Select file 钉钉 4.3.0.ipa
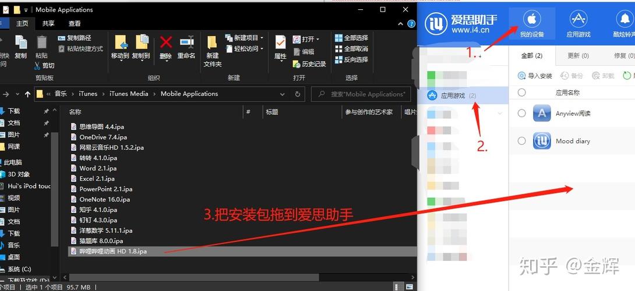The image size is (635, 291). [x=98, y=220]
